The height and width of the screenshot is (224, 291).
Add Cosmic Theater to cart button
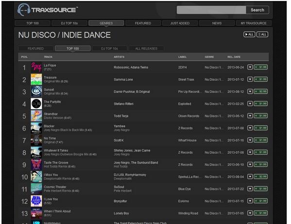click(x=260, y=189)
